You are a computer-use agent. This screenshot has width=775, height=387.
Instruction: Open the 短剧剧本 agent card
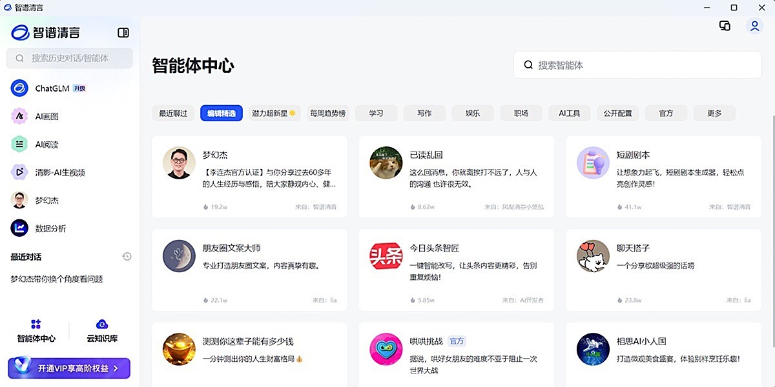click(x=663, y=174)
